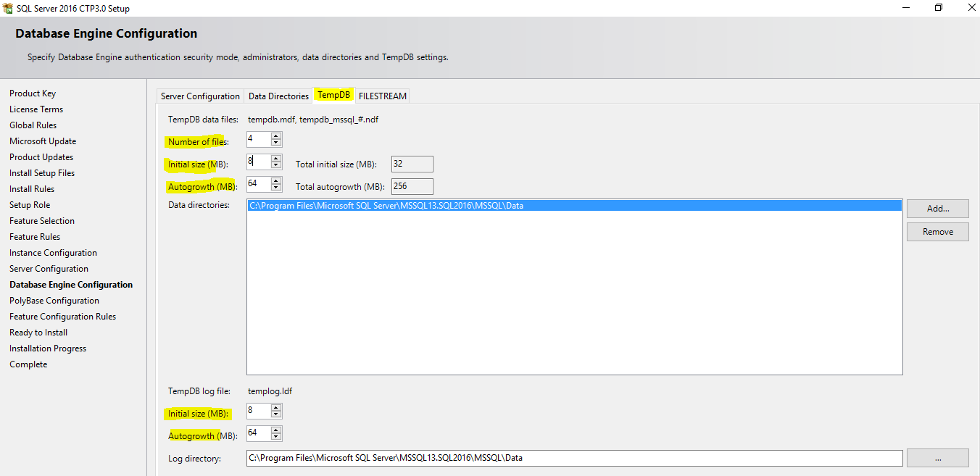
Task: Go to Feature Selection step in sidebar
Action: (42, 221)
